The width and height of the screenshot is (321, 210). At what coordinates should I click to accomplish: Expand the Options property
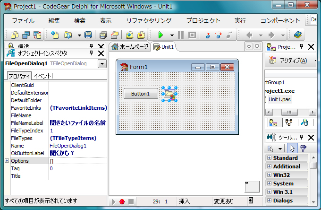pyautogui.click(x=7, y=161)
